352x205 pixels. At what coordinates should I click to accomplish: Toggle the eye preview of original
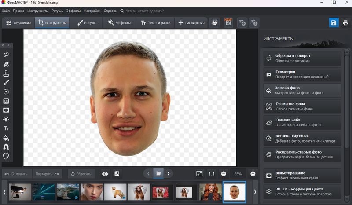pos(105,174)
